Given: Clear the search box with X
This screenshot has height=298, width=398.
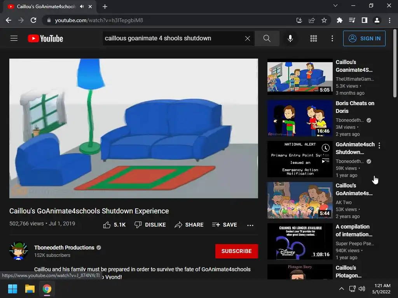Looking at the screenshot, I should 248,38.
